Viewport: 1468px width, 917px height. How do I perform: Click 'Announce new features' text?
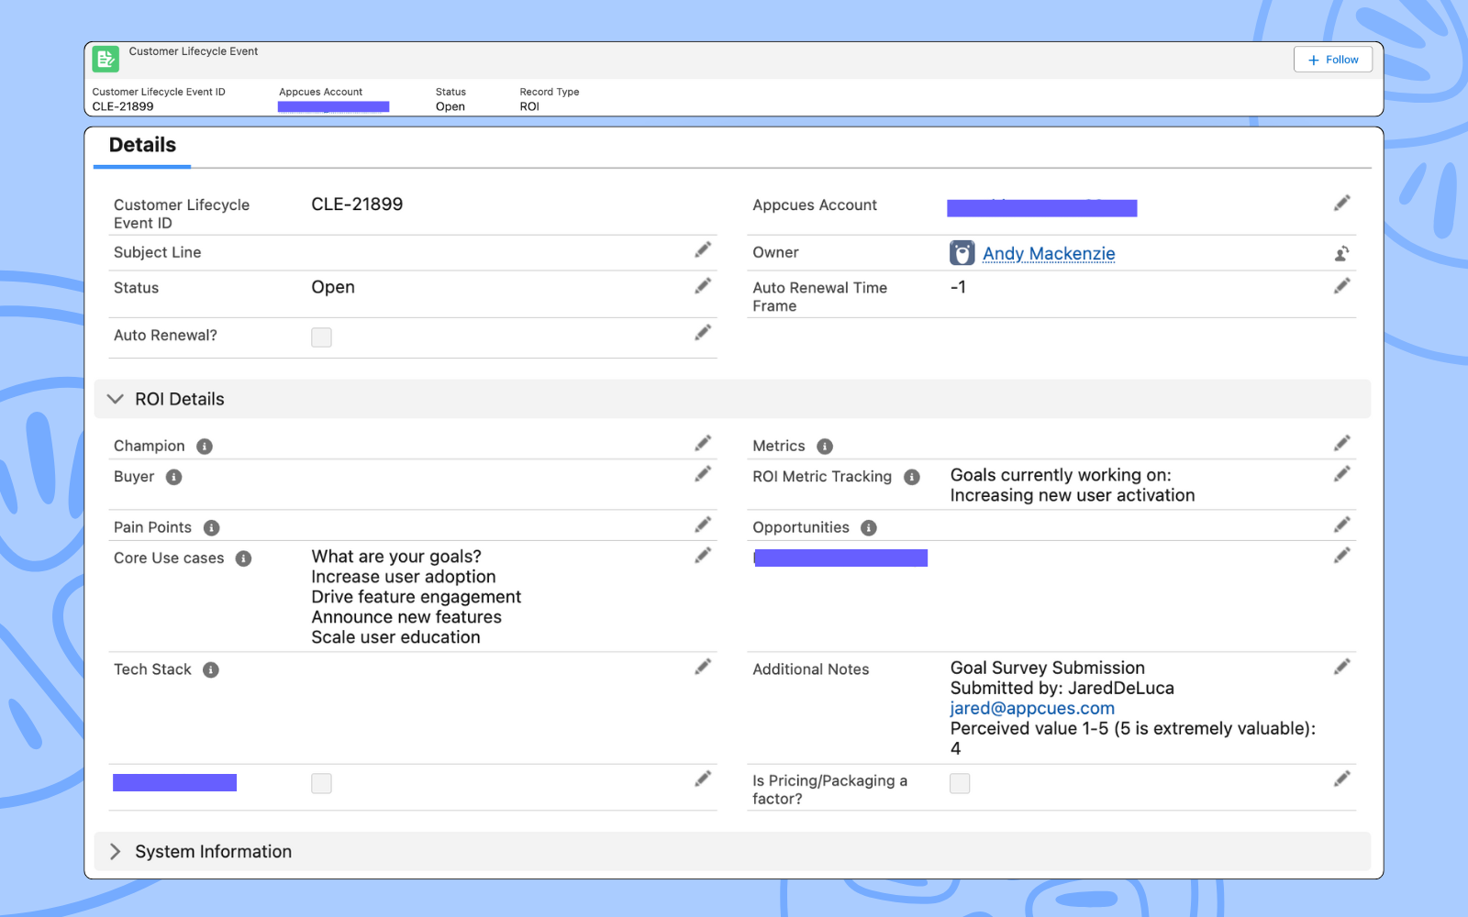[406, 617]
